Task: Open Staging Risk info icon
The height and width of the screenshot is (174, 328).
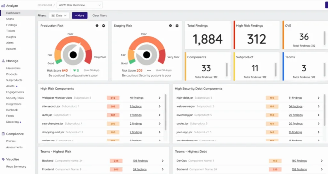Action: 170,26
